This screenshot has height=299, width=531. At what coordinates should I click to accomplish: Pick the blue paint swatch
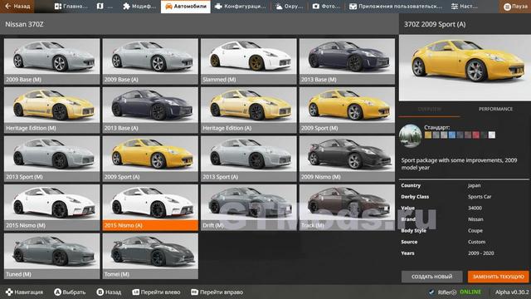451,135
